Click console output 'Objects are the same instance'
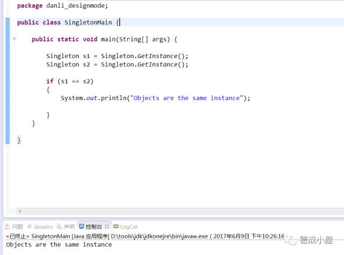 point(59,244)
